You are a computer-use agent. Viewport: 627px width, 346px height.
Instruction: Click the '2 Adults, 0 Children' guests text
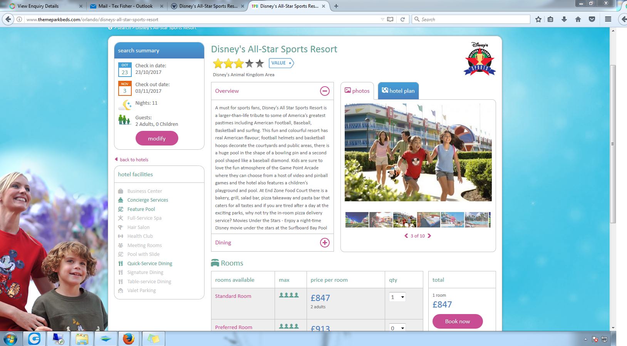(x=157, y=124)
